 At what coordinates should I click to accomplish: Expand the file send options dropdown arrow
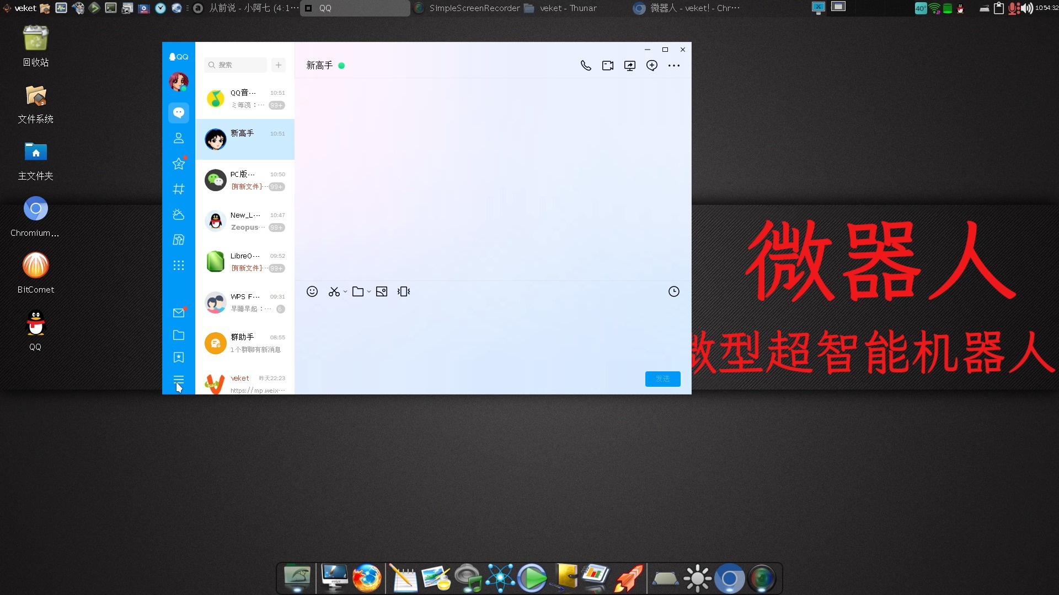click(x=369, y=291)
